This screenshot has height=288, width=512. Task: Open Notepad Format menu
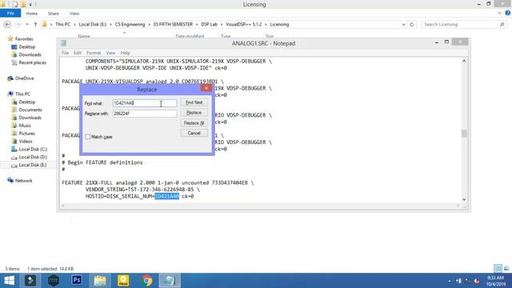pos(94,53)
